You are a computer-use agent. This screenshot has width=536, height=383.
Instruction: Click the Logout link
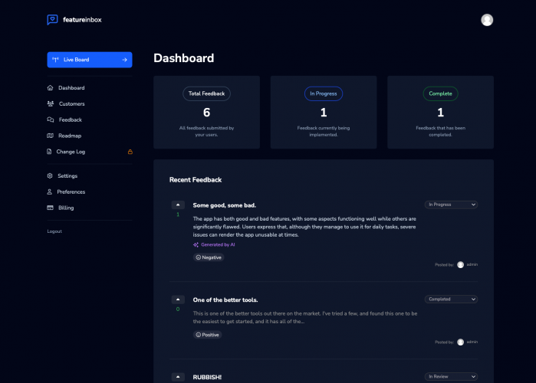(x=54, y=231)
